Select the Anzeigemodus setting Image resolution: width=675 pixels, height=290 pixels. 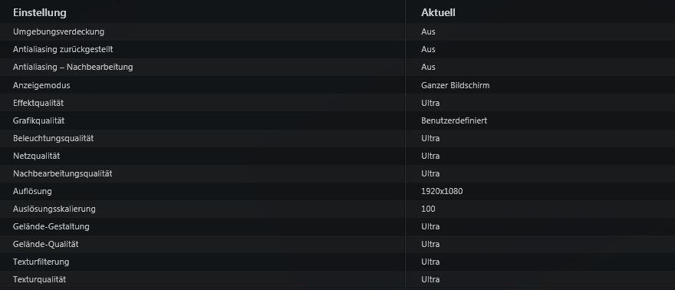point(41,85)
